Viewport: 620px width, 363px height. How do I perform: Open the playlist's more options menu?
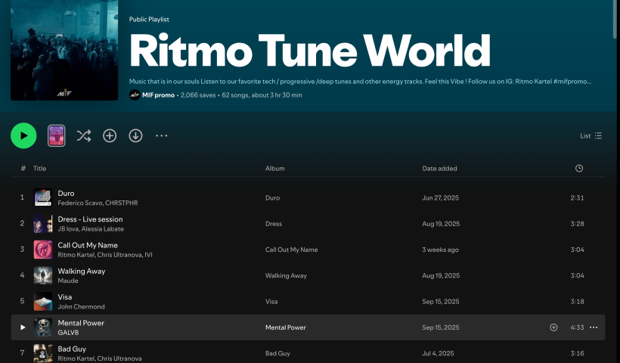click(161, 136)
